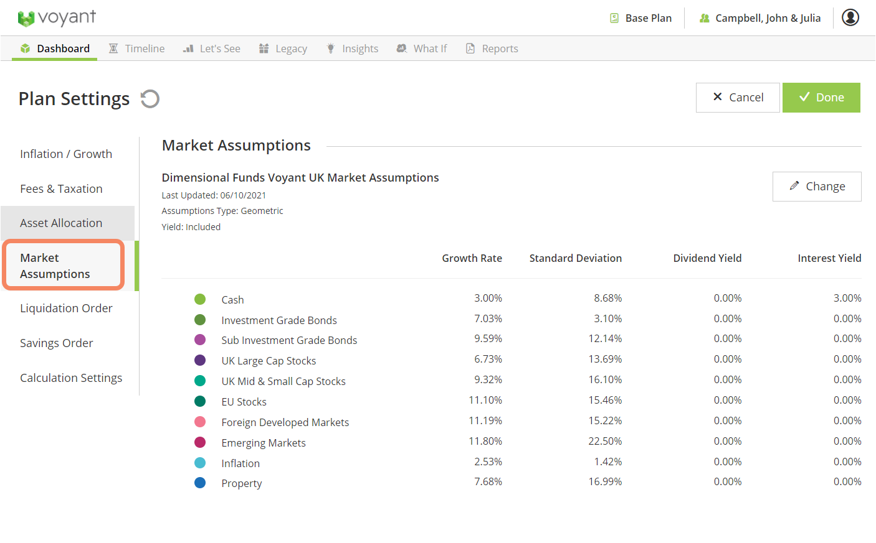Image resolution: width=876 pixels, height=543 pixels.
Task: Open the What If tab
Action: (422, 49)
